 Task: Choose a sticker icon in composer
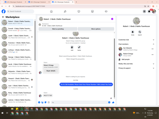point(45,102)
